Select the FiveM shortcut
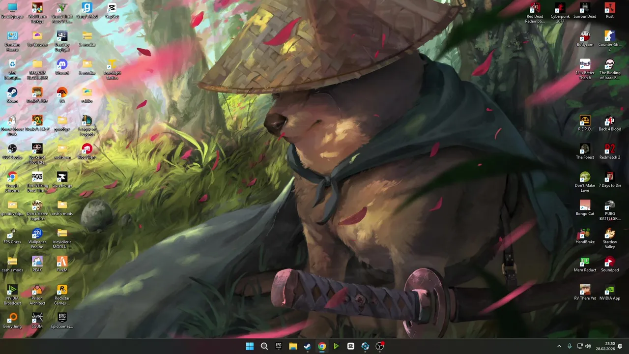629x354 pixels. (62, 265)
